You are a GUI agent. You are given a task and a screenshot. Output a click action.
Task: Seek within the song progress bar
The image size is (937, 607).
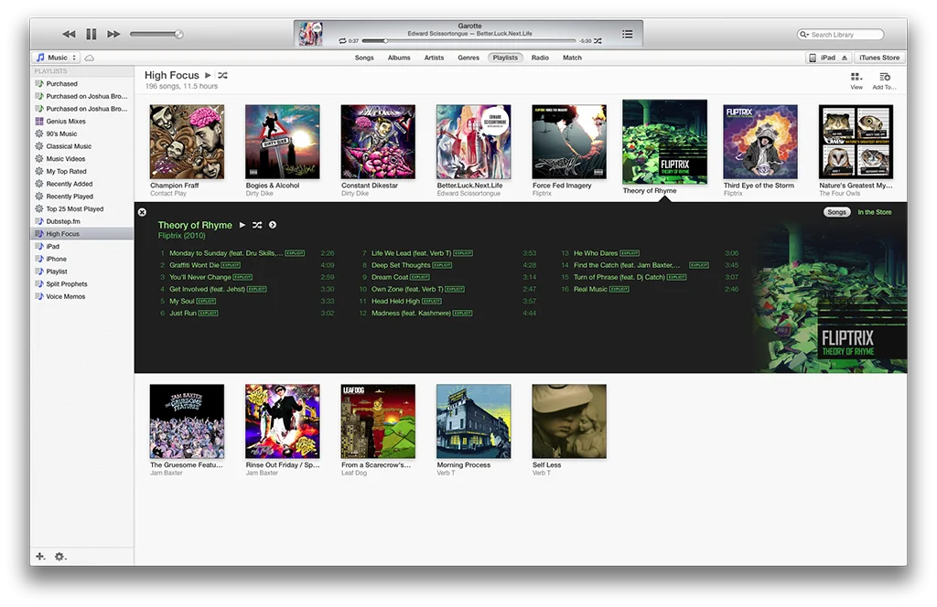point(469,41)
